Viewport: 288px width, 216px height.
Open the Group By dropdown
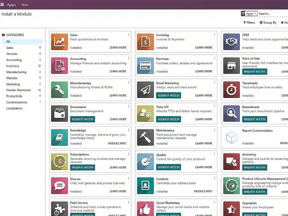(x=268, y=23)
